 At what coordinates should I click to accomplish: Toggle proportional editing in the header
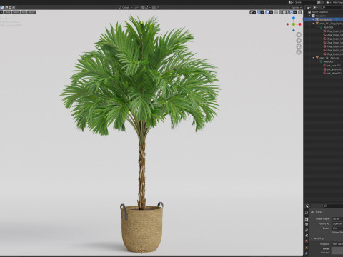point(154,7)
